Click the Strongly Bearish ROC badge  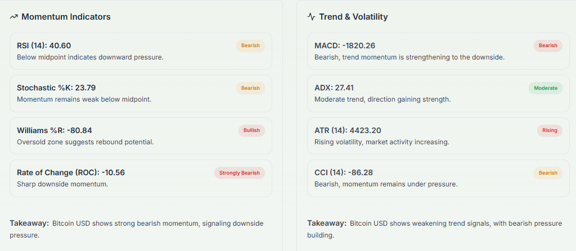(240, 173)
